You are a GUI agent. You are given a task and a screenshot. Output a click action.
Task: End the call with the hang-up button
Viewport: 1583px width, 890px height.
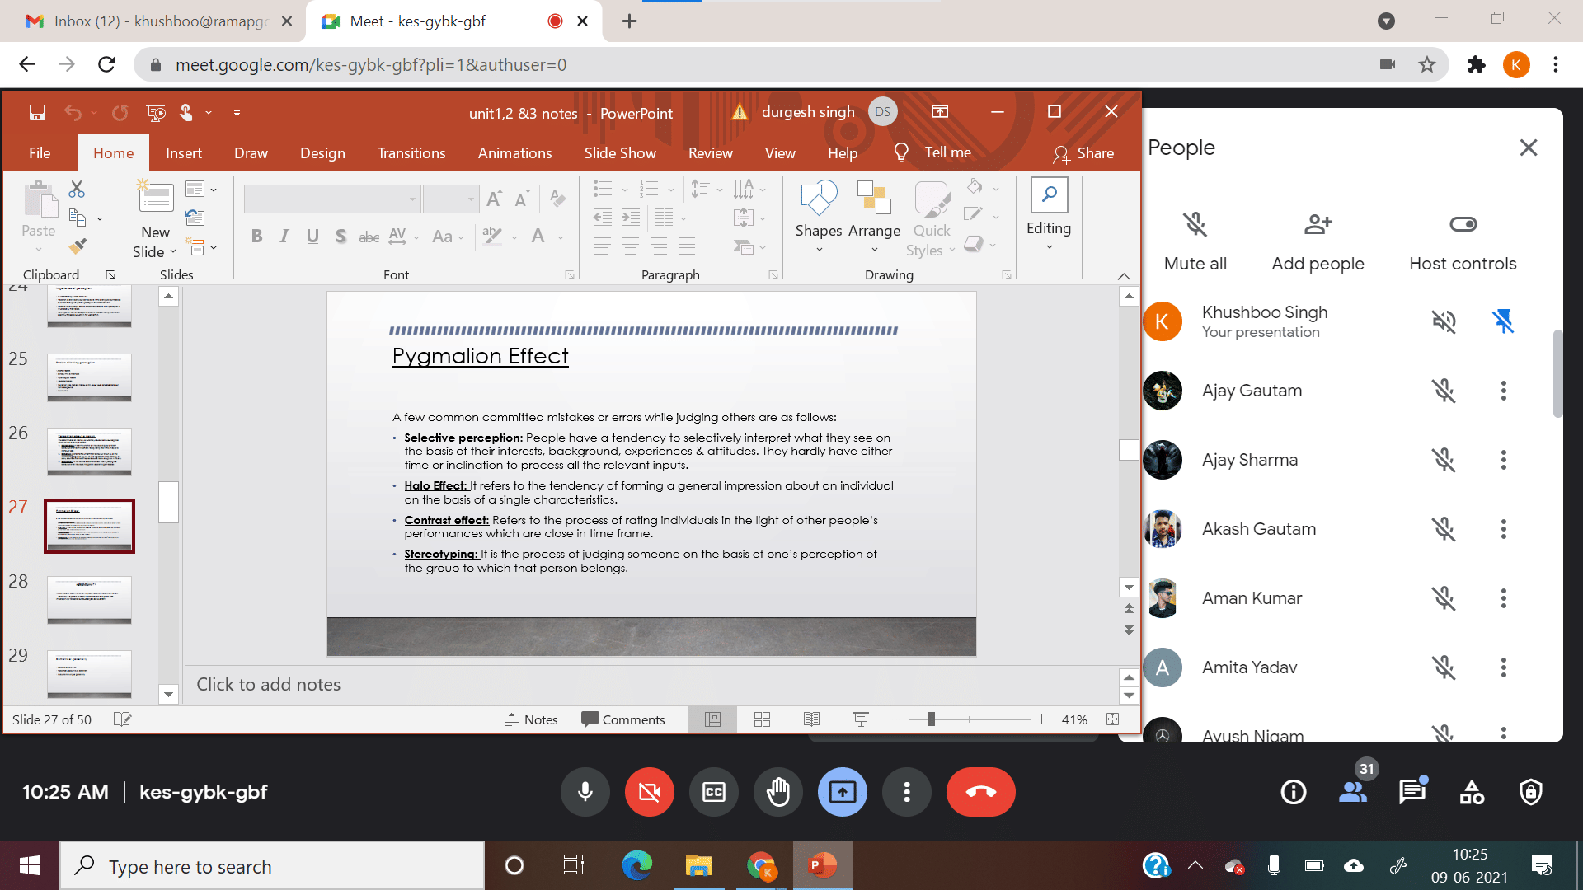980,793
